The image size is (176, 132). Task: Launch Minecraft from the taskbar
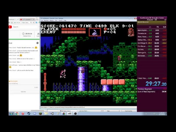40,114
